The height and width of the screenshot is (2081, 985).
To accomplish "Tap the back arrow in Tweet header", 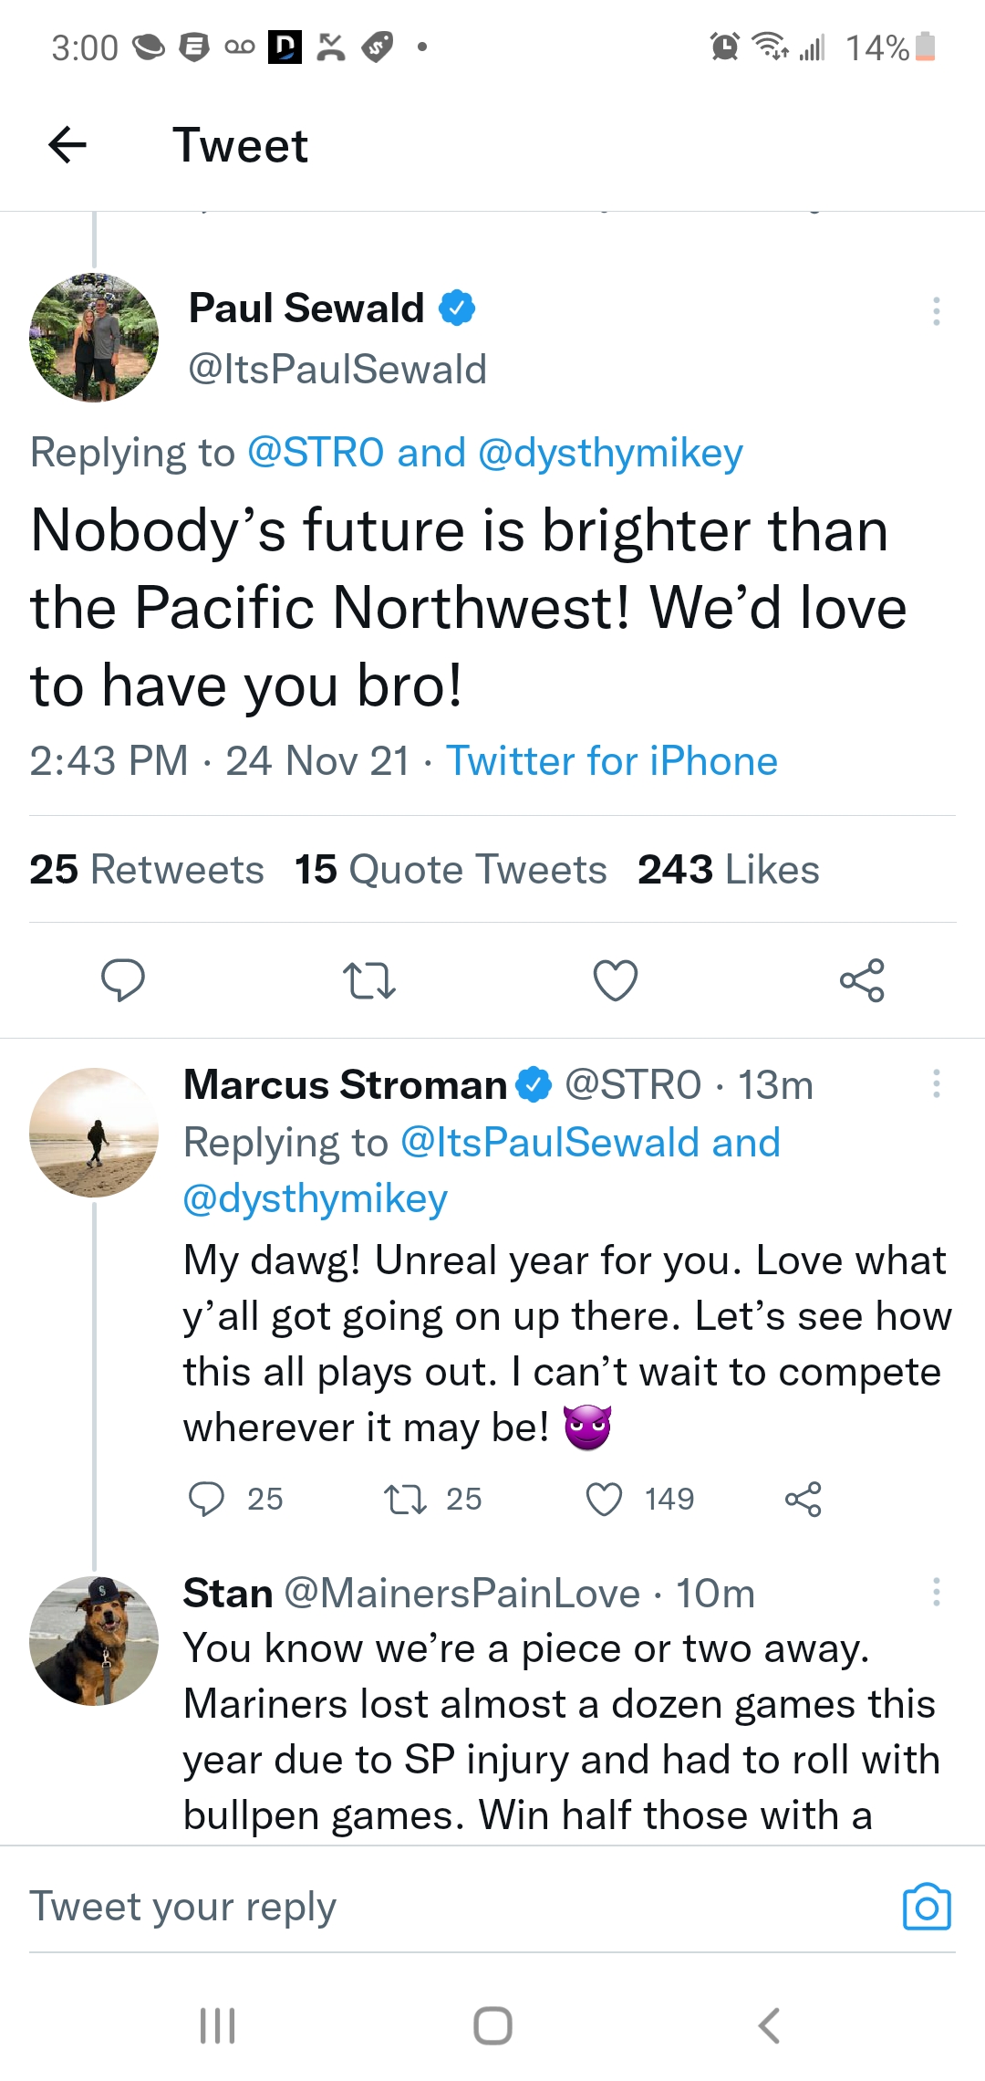I will (x=67, y=144).
